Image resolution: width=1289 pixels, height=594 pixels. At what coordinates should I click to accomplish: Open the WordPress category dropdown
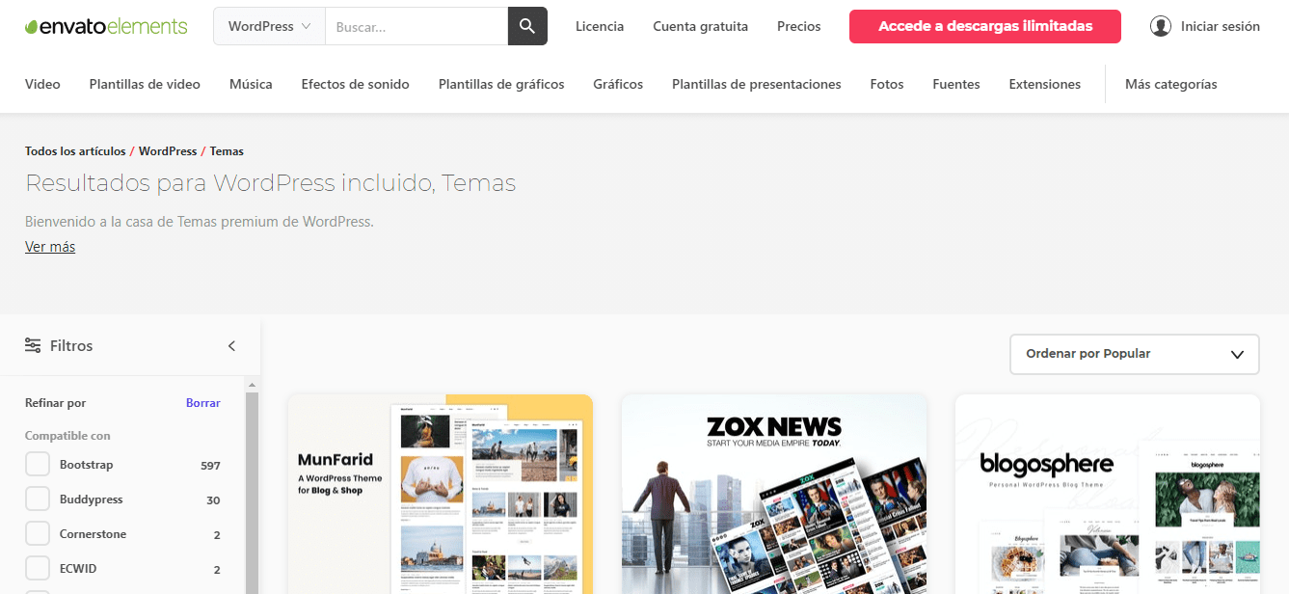pos(269,26)
